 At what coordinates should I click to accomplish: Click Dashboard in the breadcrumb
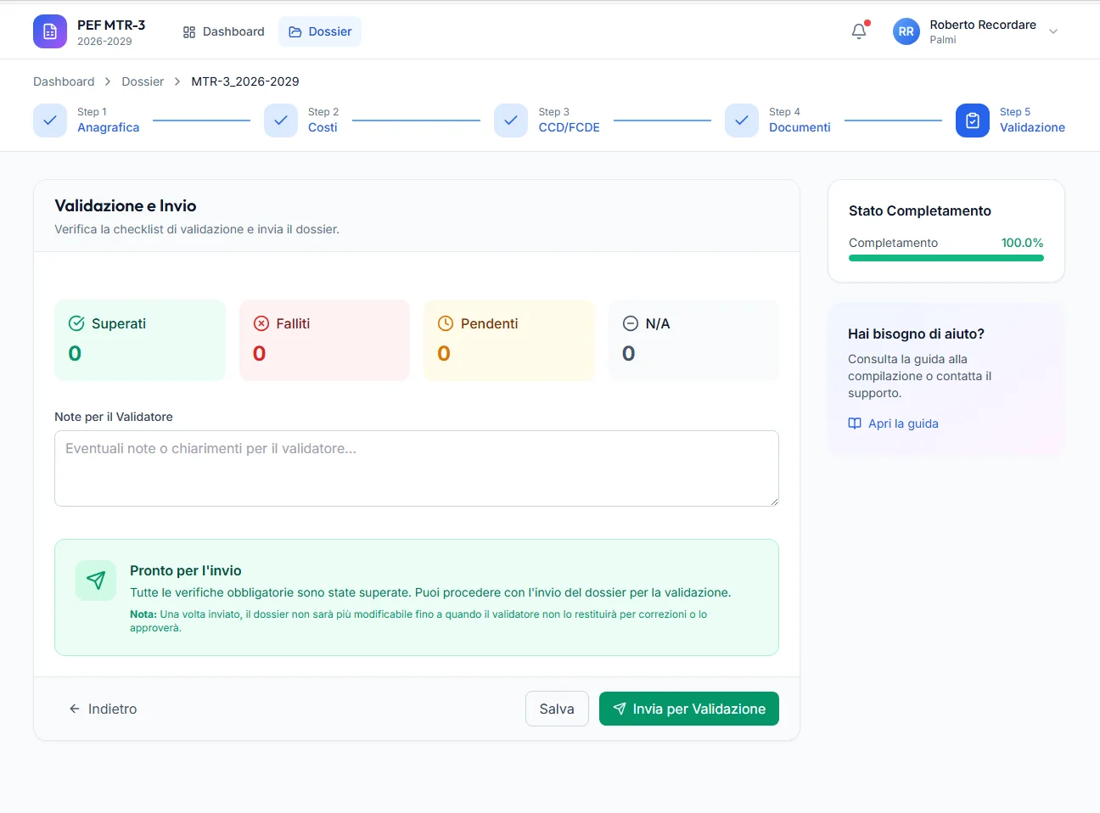[x=64, y=81]
